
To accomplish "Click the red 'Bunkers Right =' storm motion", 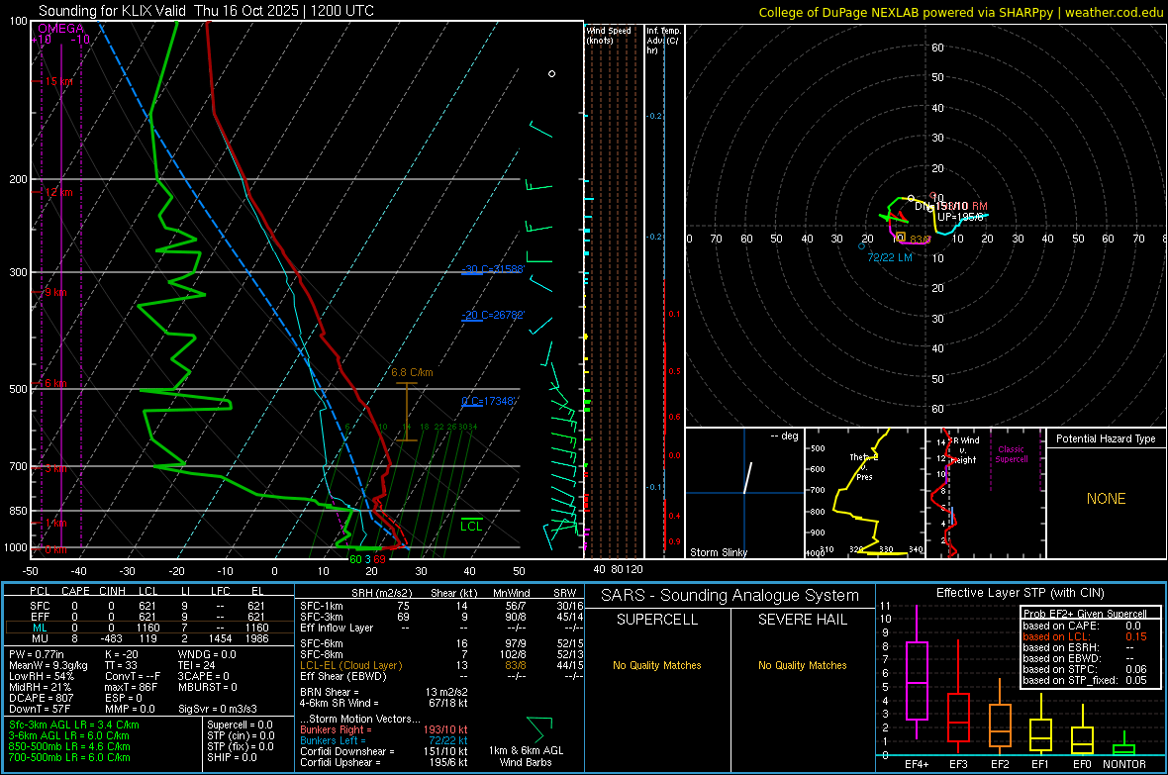I will coord(384,729).
